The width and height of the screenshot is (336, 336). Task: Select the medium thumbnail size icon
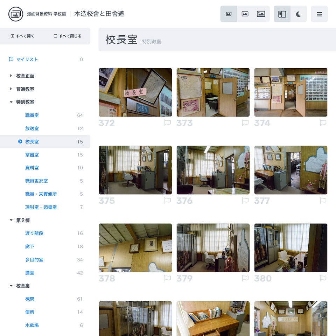245,14
